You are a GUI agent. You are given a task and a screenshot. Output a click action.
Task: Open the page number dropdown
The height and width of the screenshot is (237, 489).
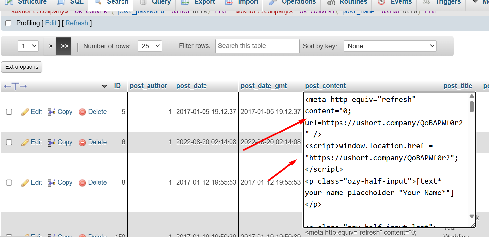point(28,46)
